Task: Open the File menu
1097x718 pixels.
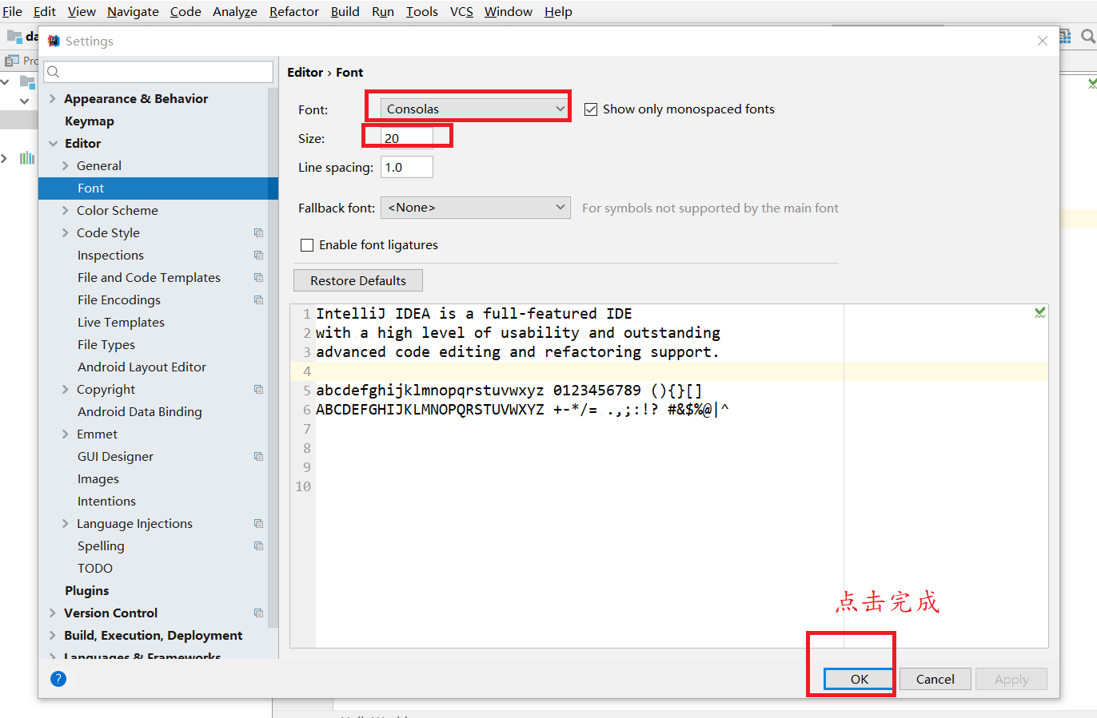Action: (x=12, y=11)
